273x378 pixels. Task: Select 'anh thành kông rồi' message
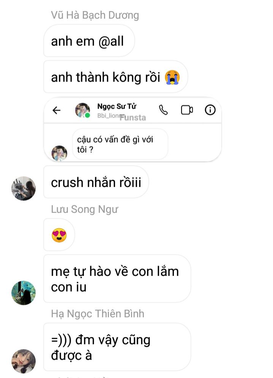[x=115, y=77]
